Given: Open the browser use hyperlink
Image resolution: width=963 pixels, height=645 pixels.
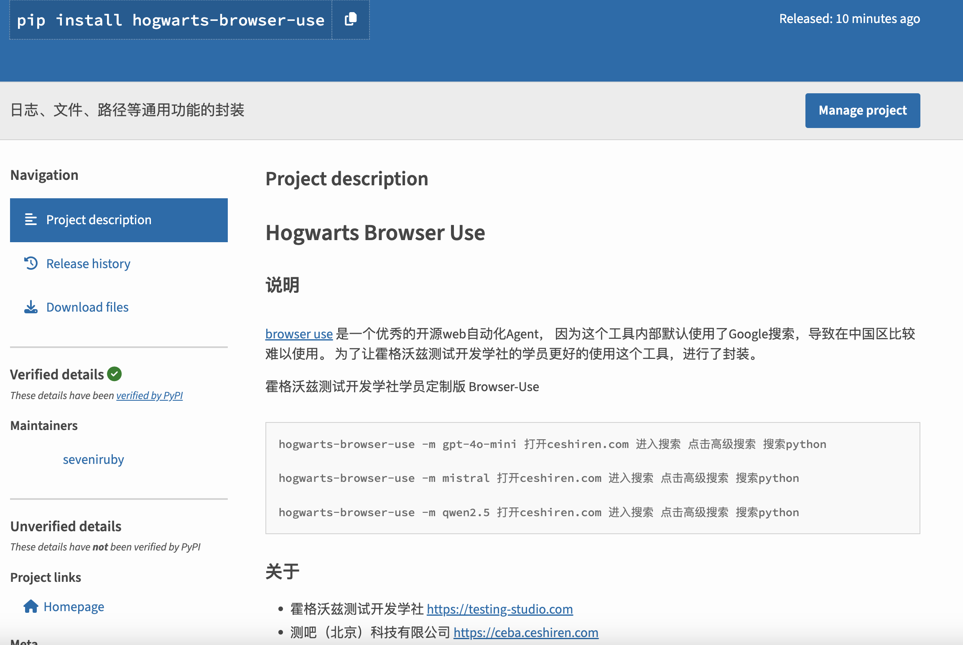Looking at the screenshot, I should coord(299,334).
